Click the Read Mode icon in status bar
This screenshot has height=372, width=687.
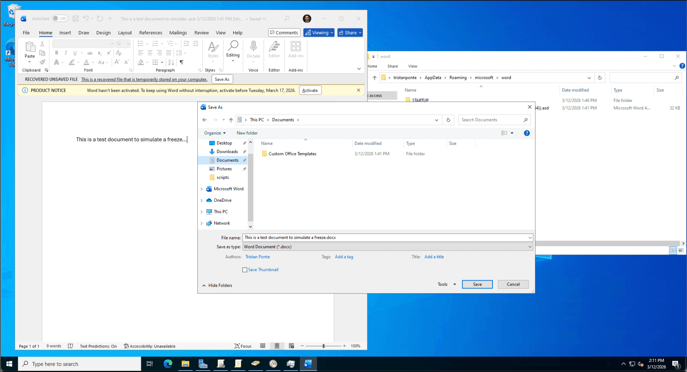[x=263, y=346]
